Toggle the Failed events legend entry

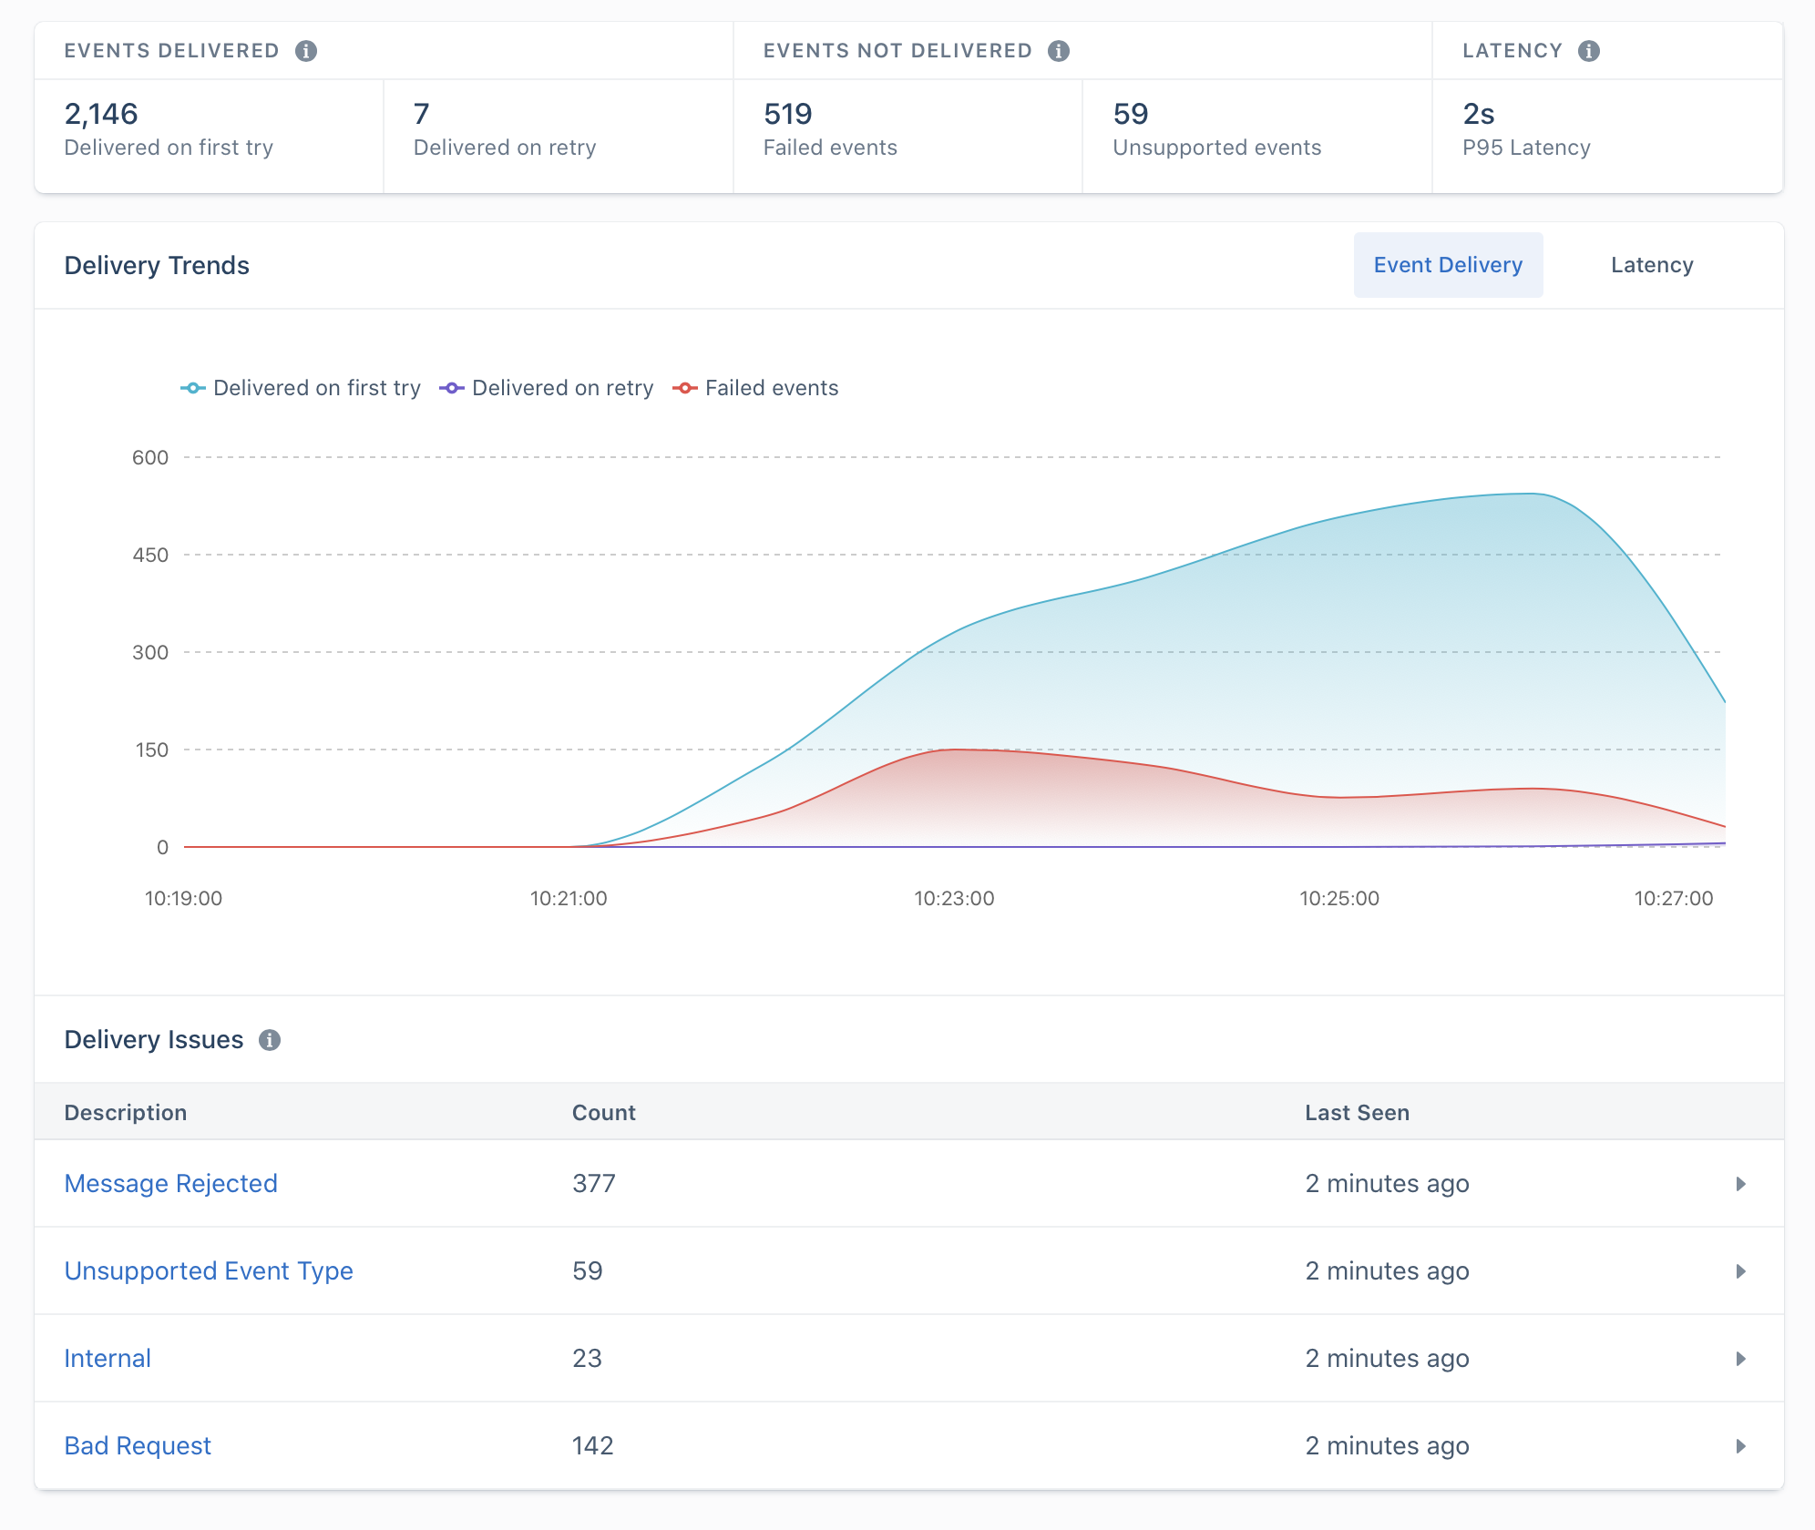click(755, 387)
